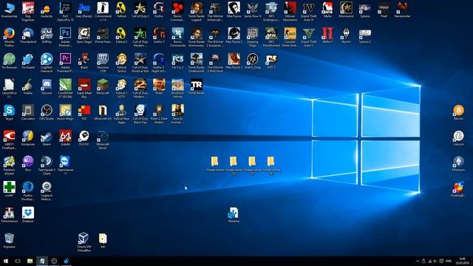
Task: Select the Transmission desktop icon
Action: pyautogui.click(x=9, y=214)
